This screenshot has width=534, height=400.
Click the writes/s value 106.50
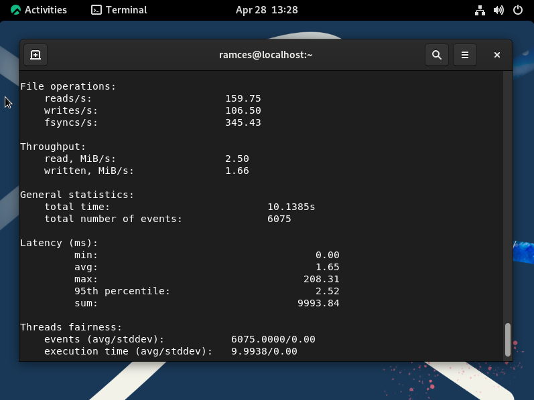243,110
